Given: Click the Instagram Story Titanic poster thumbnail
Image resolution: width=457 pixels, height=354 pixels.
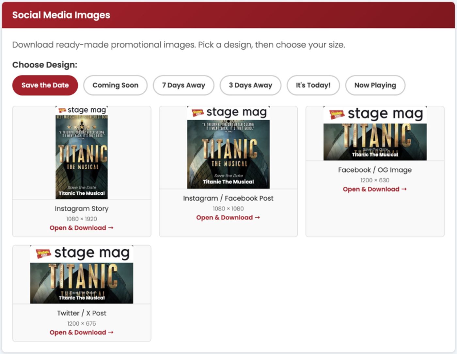Looking at the screenshot, I should point(82,153).
